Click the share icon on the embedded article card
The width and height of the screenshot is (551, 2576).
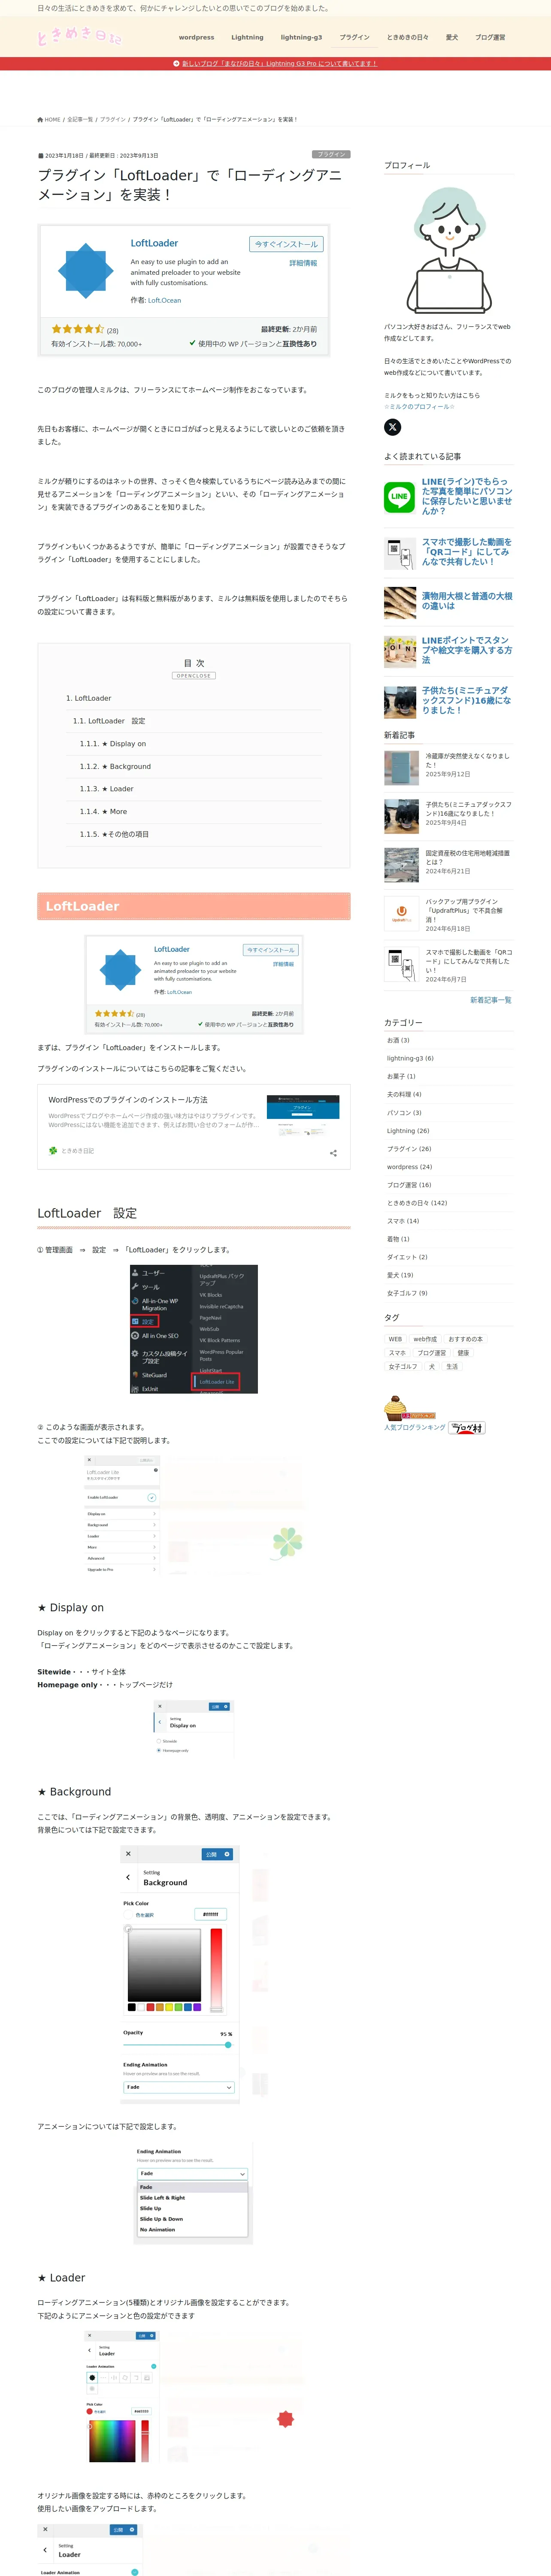pyautogui.click(x=333, y=1153)
